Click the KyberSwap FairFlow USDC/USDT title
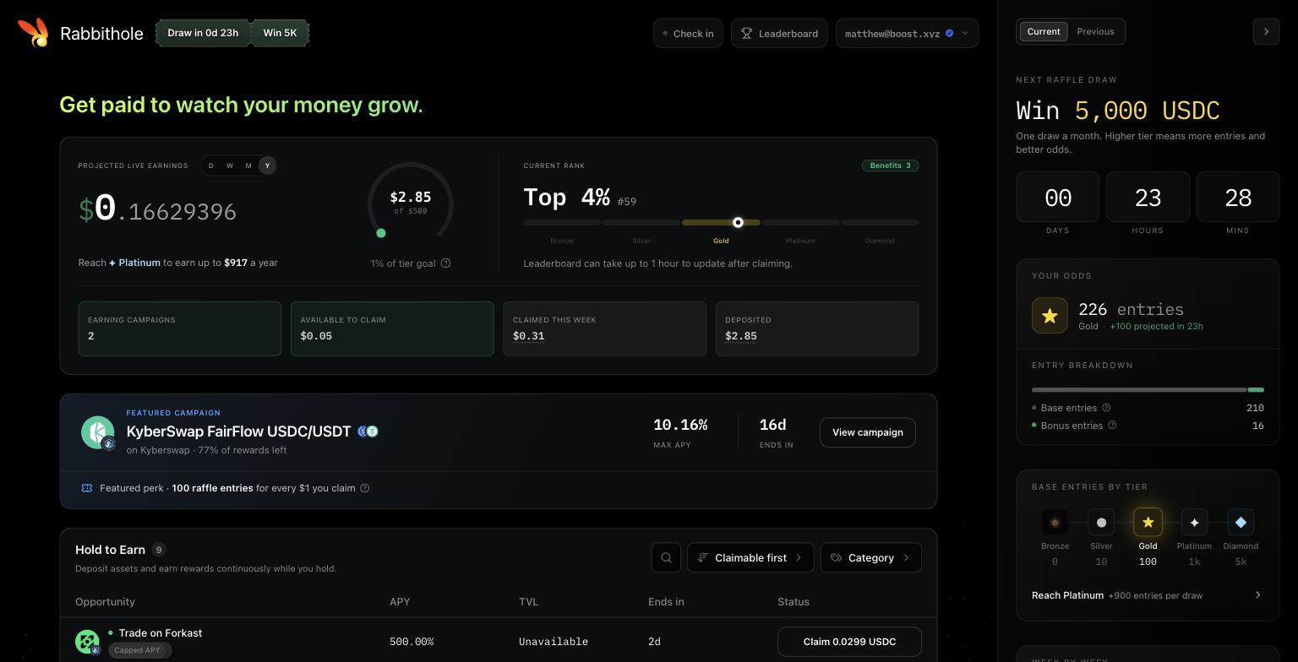The width and height of the screenshot is (1298, 662). click(x=238, y=431)
